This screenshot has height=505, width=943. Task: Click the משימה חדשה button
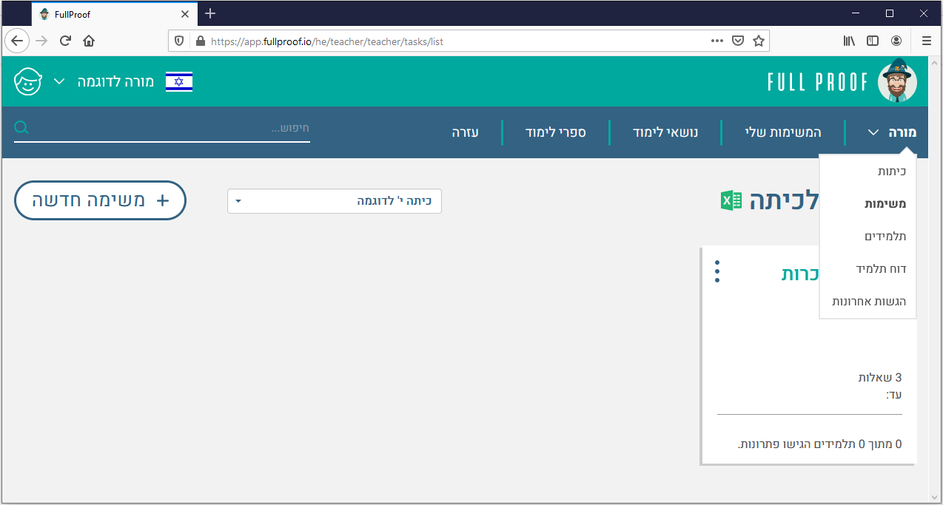(x=100, y=200)
